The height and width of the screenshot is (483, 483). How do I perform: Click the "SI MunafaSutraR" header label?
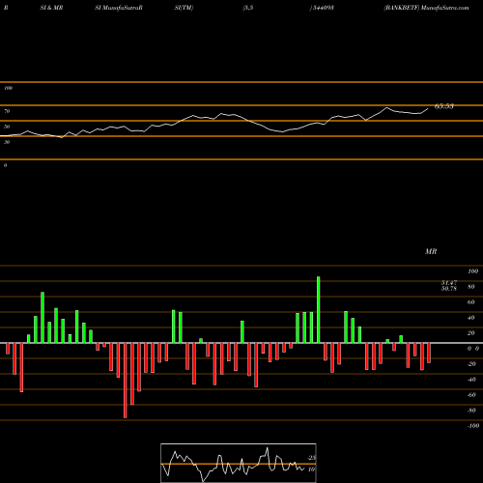tap(119, 8)
